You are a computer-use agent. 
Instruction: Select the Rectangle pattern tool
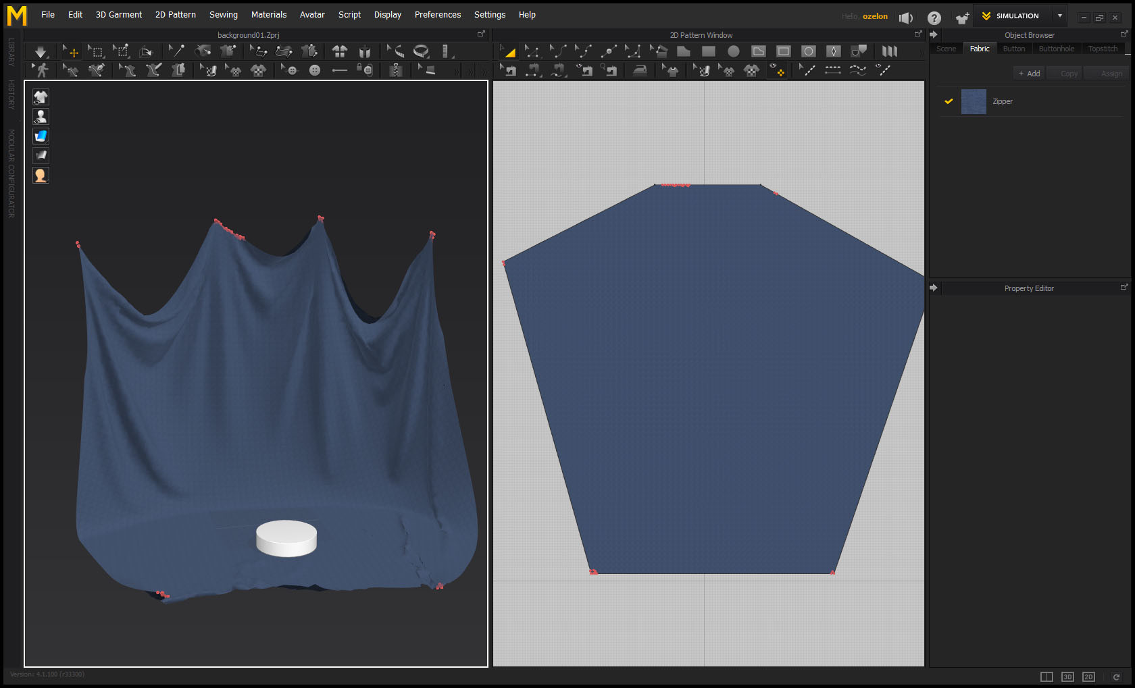(x=708, y=51)
